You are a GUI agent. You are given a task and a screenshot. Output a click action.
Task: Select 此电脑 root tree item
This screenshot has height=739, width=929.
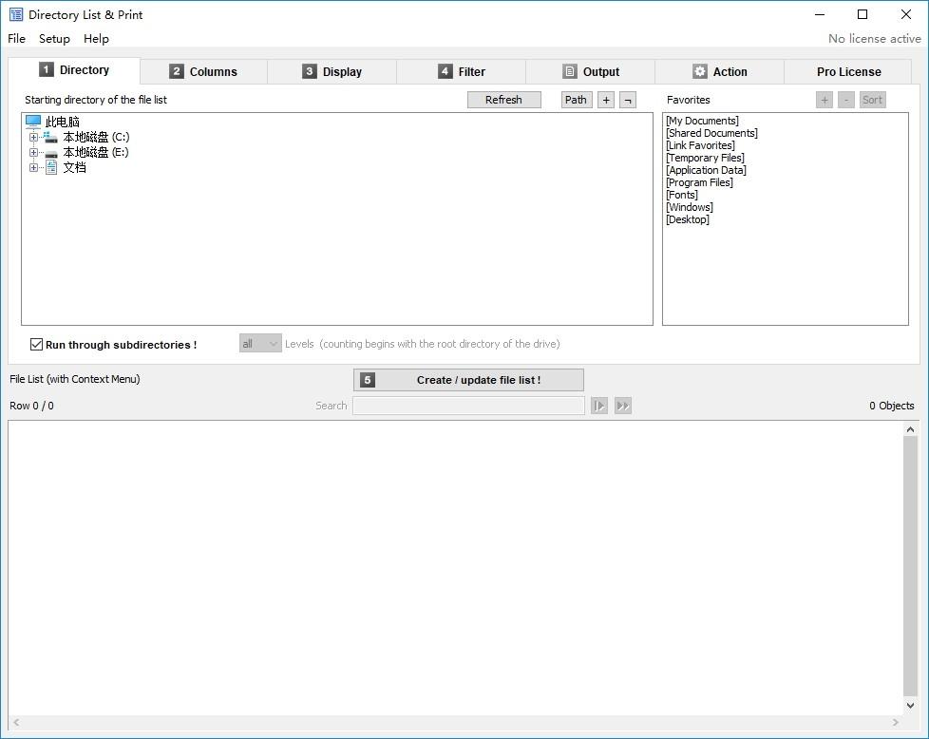pos(62,122)
